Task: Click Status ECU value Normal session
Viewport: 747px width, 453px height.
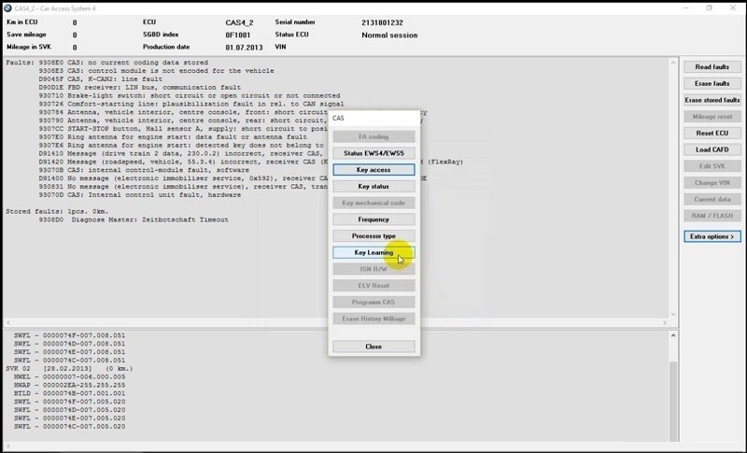Action: coord(389,35)
